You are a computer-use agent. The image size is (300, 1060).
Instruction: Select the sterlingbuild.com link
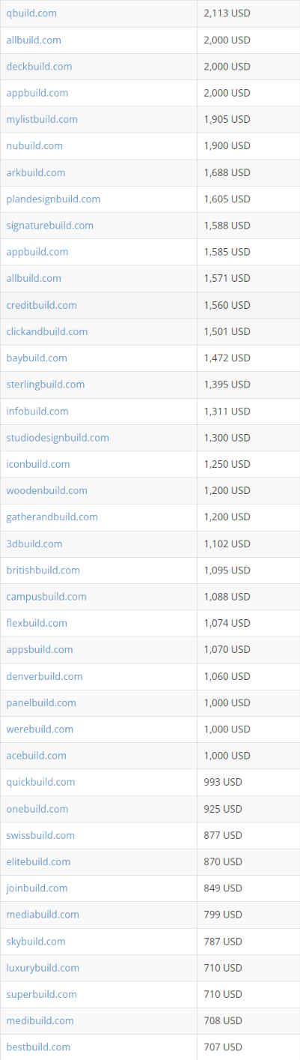[x=45, y=385]
